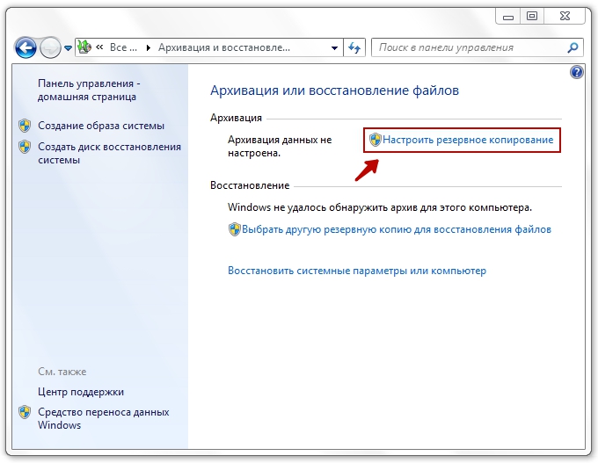
Task: Click the Refresh button beside address bar
Action: tap(354, 47)
